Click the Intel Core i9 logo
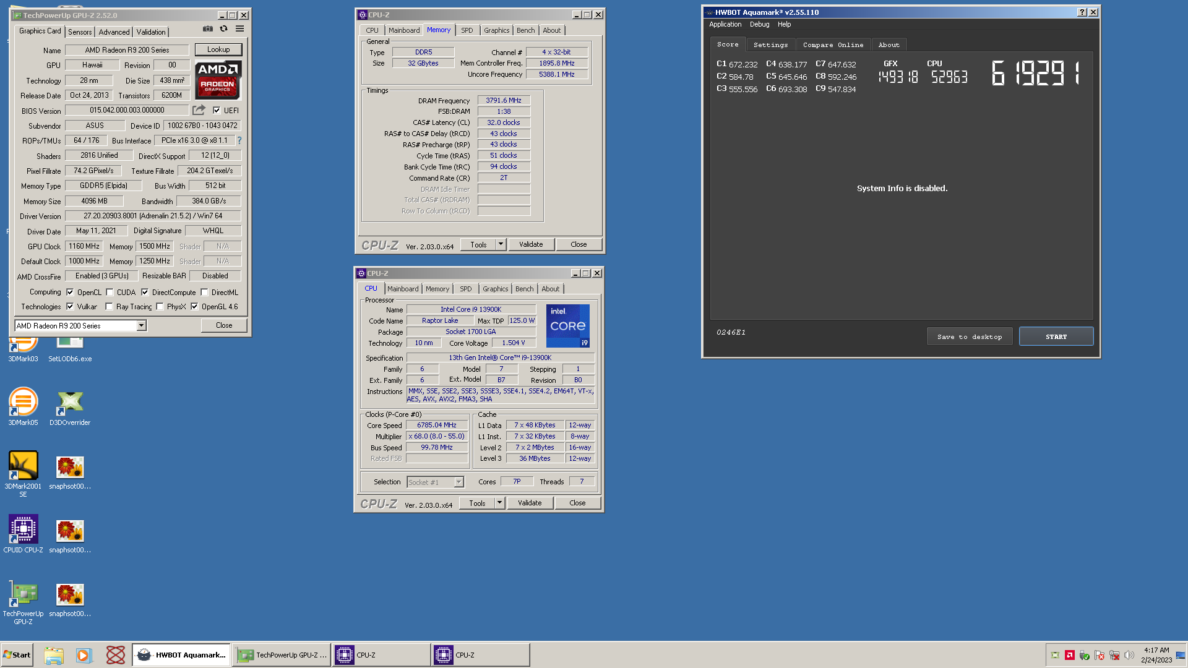The width and height of the screenshot is (1188, 668). [x=568, y=325]
